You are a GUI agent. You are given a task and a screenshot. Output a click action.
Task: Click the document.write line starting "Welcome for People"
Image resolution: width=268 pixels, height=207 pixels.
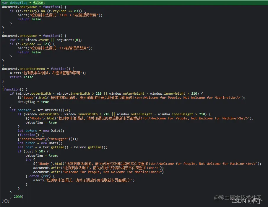coord(98,172)
